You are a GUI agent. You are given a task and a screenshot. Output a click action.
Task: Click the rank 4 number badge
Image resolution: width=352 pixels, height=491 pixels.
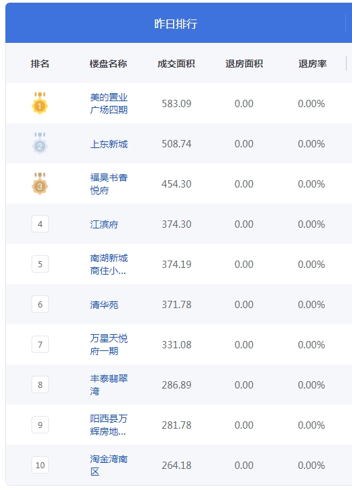(40, 224)
